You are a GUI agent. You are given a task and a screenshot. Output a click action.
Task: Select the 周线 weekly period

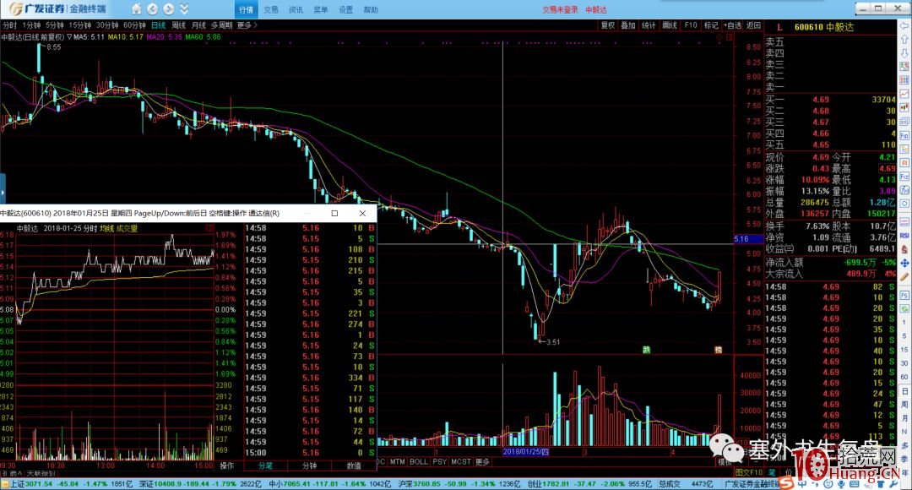(178, 25)
